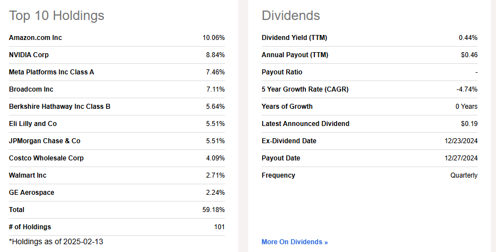Click the Payout Date label

click(x=281, y=158)
